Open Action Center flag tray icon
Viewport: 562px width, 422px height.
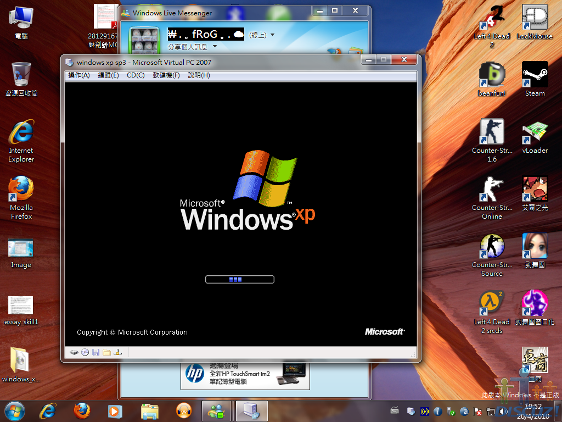pos(477,411)
